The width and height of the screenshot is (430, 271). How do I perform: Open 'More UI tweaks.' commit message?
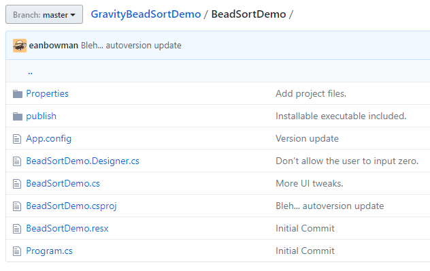pyautogui.click(x=310, y=184)
